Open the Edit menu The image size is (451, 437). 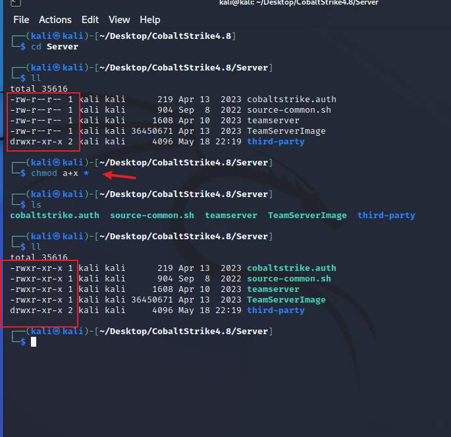point(90,20)
